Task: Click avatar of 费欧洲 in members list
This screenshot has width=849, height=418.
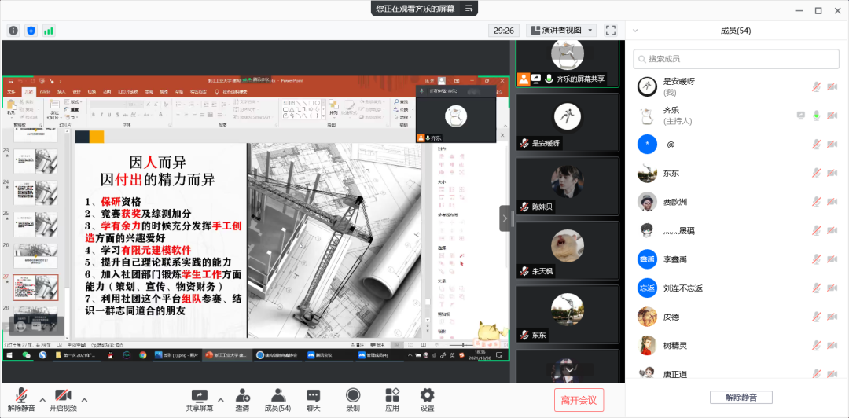Action: tap(647, 201)
